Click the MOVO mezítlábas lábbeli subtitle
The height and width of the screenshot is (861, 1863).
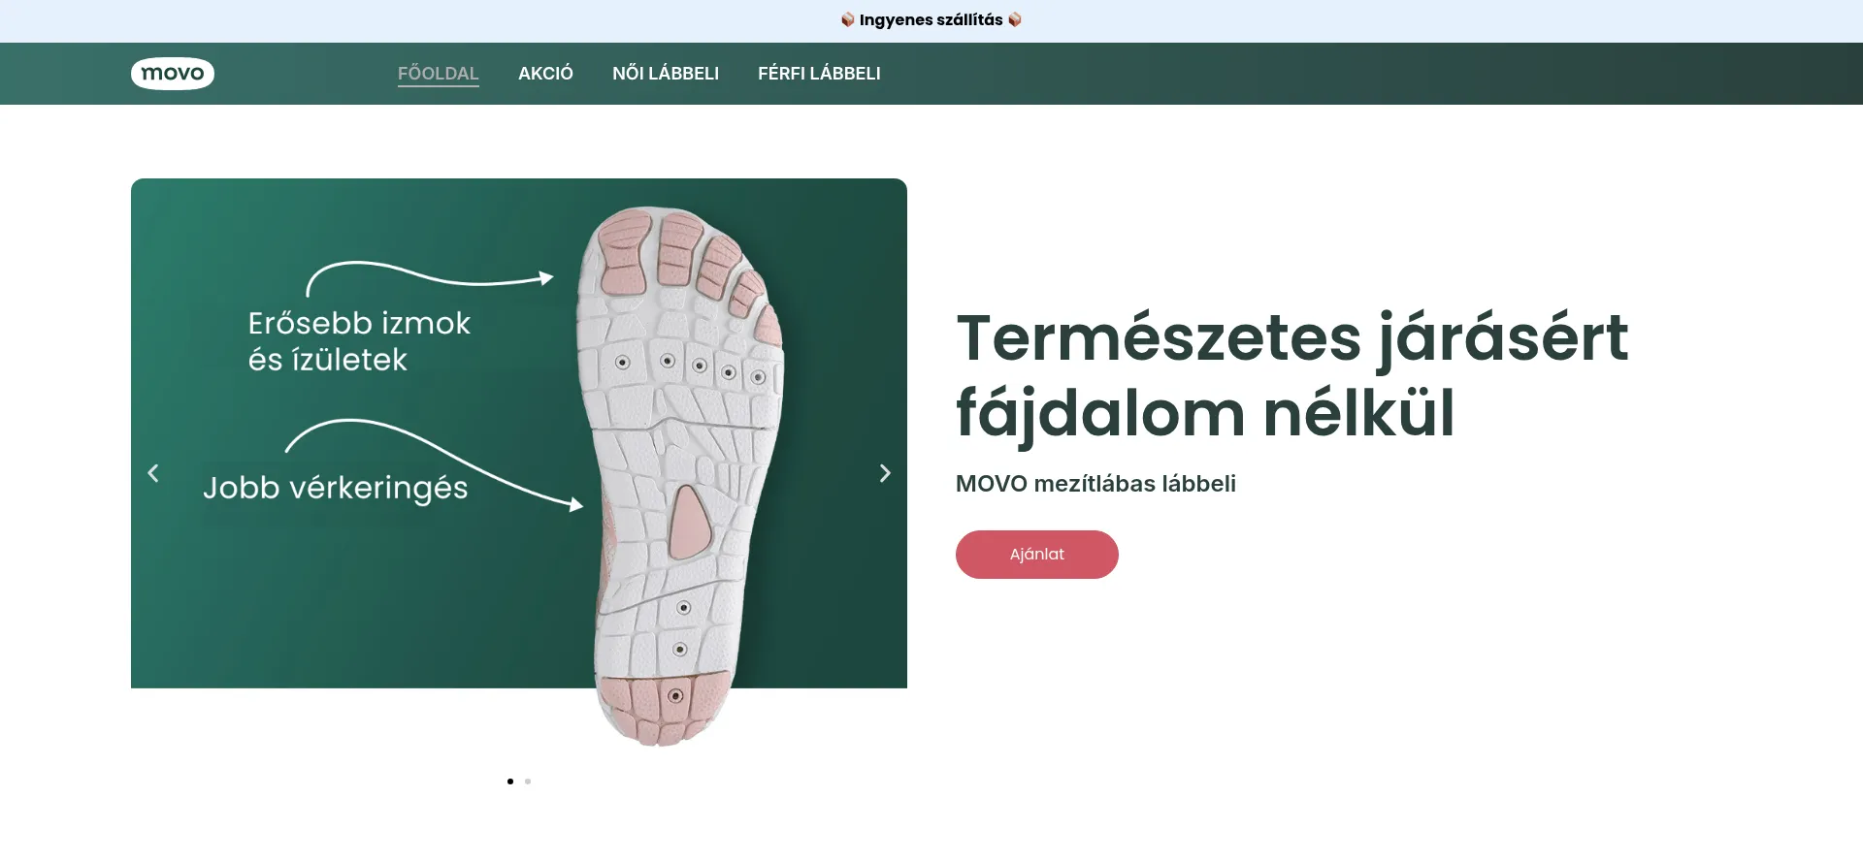(x=1095, y=484)
